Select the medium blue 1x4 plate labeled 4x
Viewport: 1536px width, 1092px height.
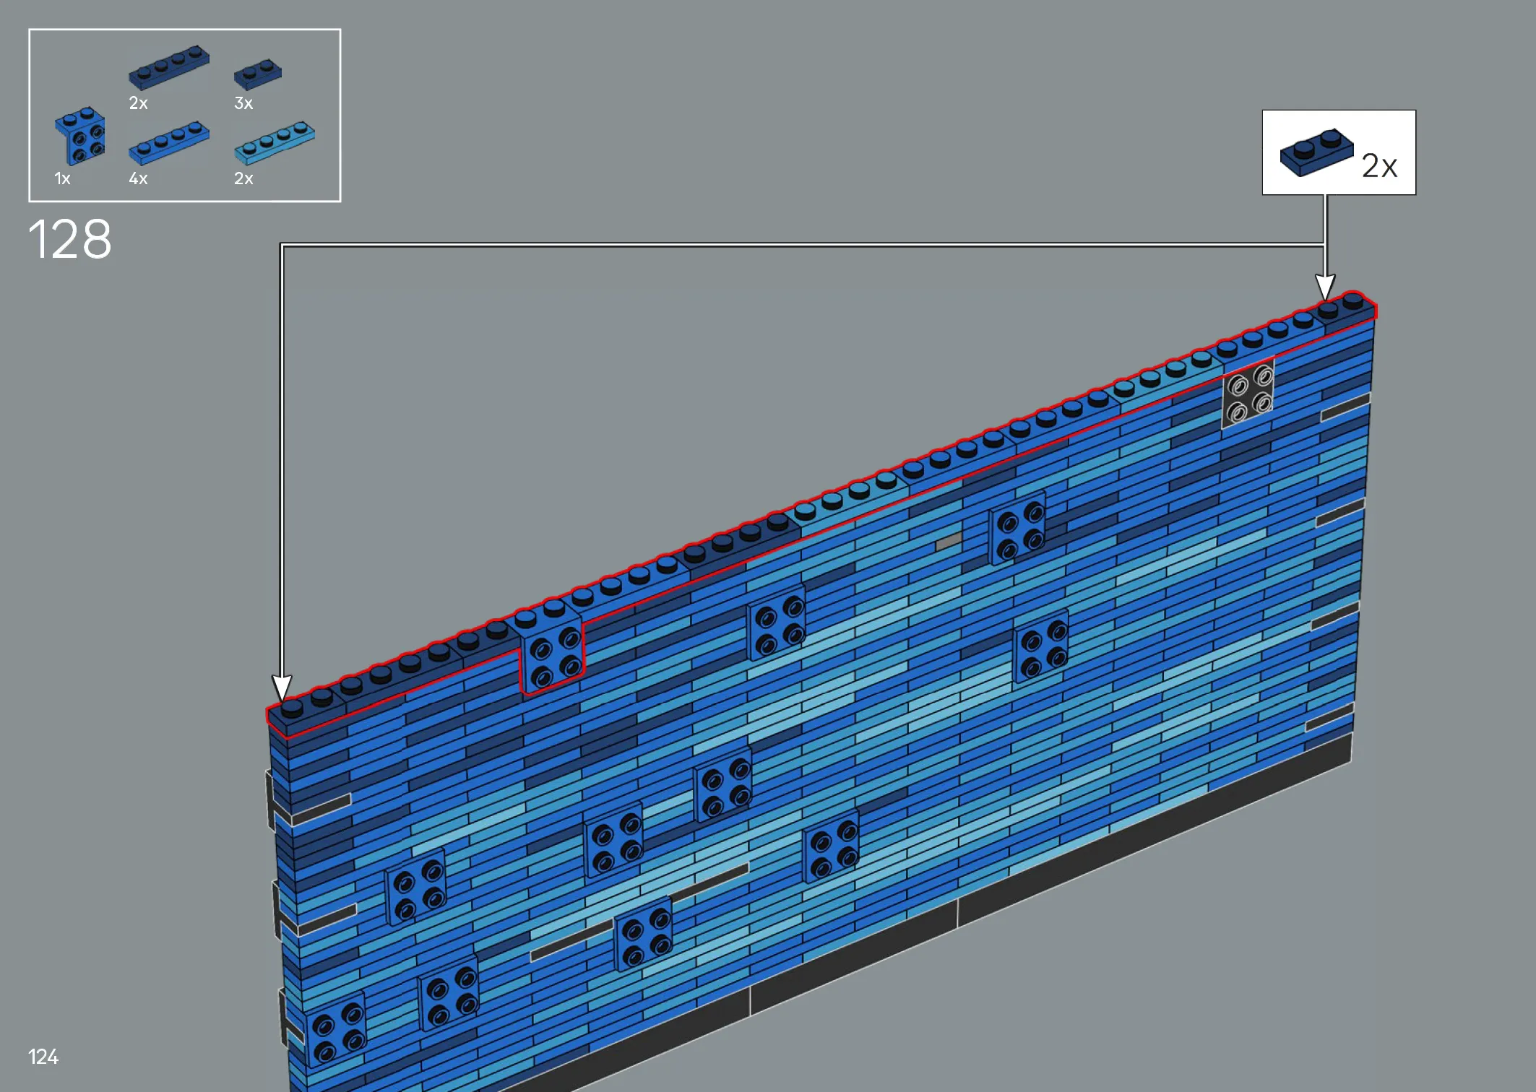pos(169,142)
